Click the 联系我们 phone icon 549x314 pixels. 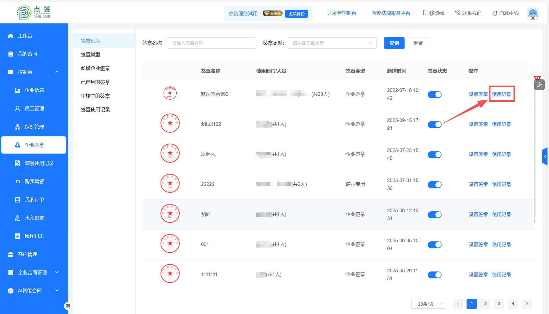coord(458,13)
